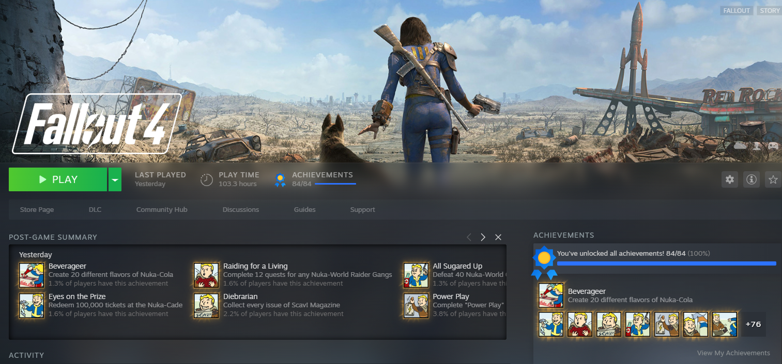The height and width of the screenshot is (364, 782).
Task: Click sixth small achievement icon in Achievements row
Action: coord(696,324)
